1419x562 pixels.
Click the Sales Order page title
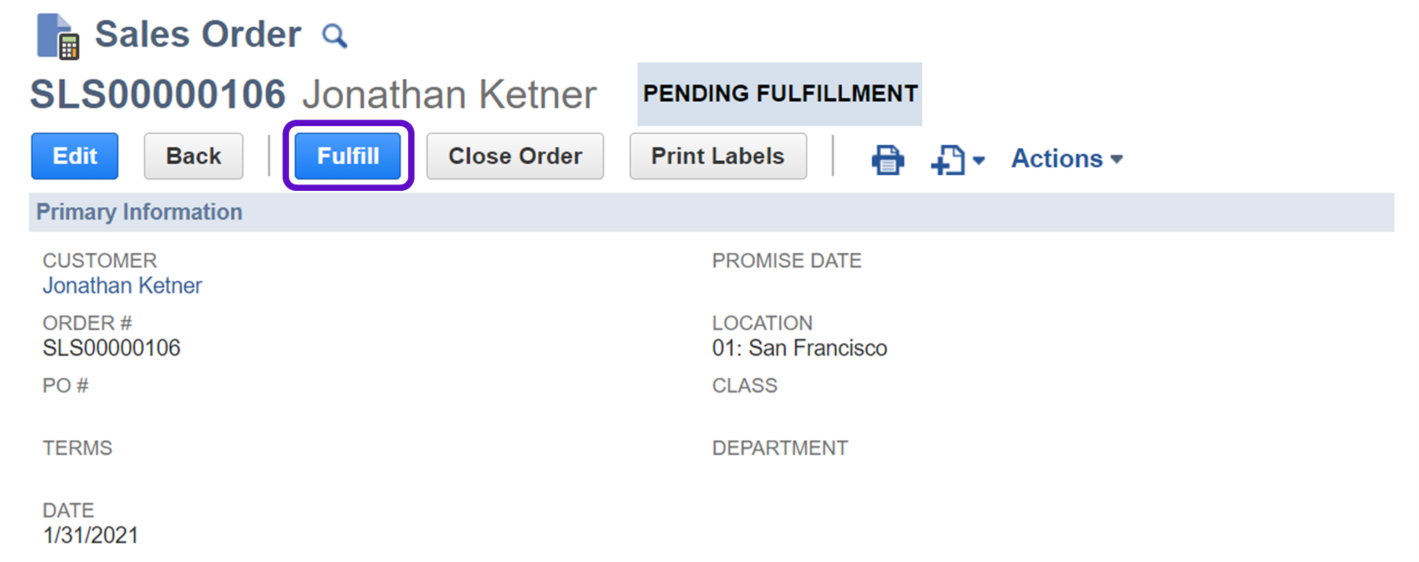tap(198, 34)
